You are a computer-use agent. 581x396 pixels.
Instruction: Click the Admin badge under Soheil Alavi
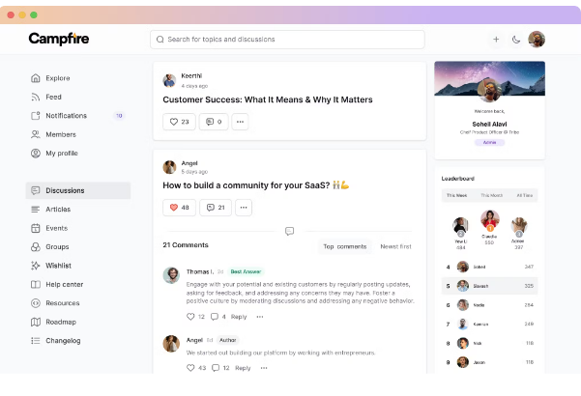(x=489, y=143)
